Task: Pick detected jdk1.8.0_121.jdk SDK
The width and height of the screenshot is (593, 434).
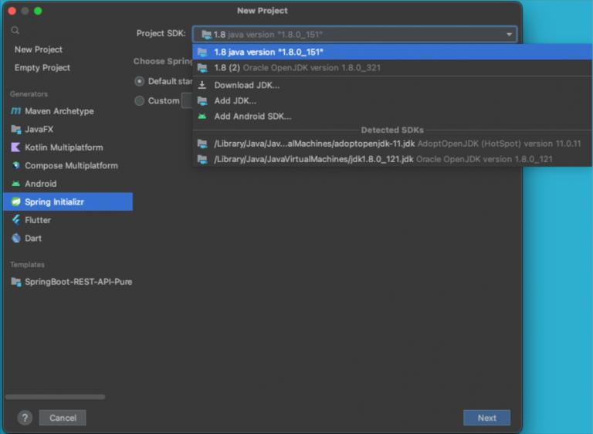Action: (392, 159)
